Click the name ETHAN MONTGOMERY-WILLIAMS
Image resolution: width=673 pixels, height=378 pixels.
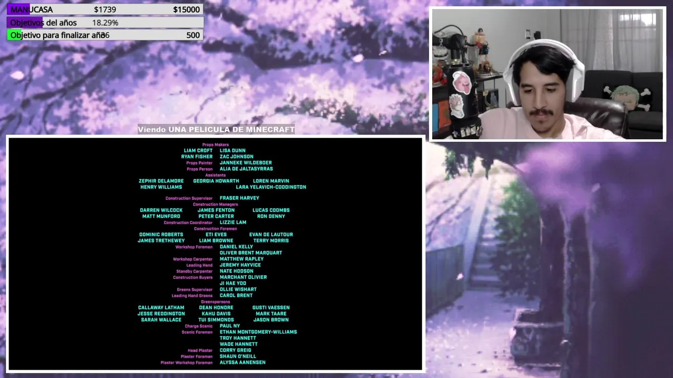[x=258, y=332]
